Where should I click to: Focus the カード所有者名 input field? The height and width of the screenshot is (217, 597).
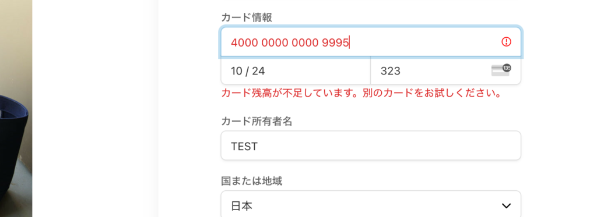click(371, 145)
